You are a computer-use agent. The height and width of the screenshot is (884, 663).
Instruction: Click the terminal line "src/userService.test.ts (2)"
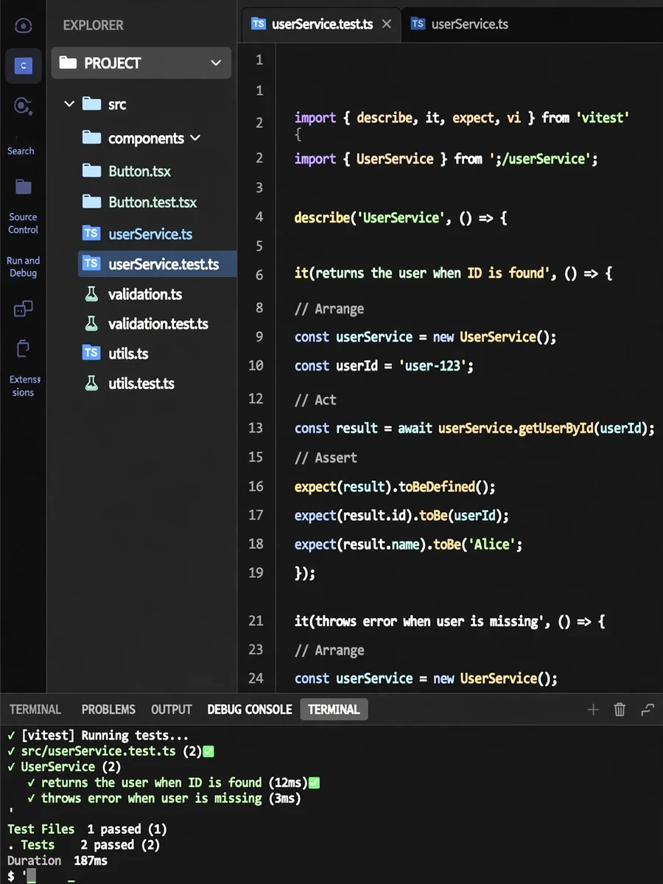[x=110, y=751]
